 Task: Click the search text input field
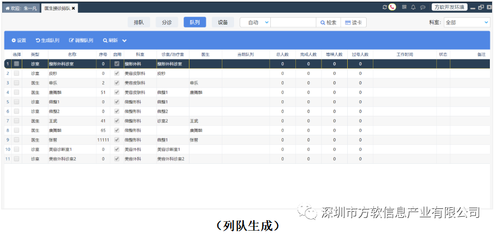pos(293,23)
